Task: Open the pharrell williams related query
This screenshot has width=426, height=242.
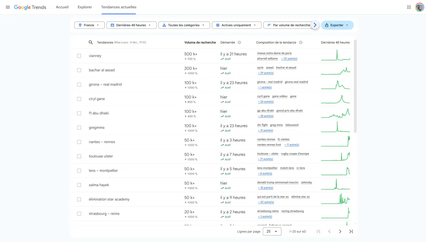Action: (267, 59)
